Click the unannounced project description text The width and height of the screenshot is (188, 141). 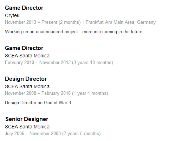point(74,32)
